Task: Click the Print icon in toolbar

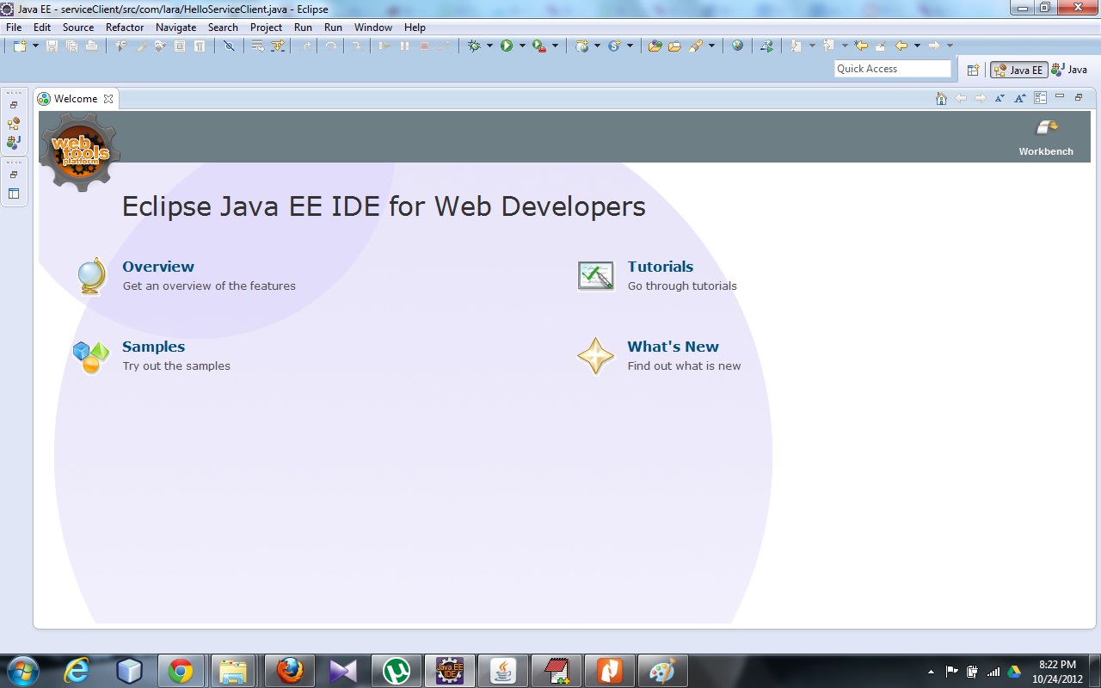Action: click(x=91, y=46)
